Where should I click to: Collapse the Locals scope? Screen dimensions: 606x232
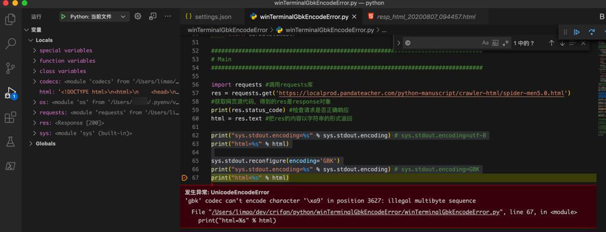point(31,40)
